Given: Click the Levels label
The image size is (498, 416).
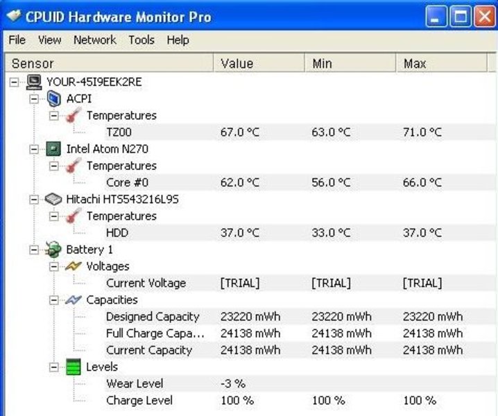Looking at the screenshot, I should point(102,367).
